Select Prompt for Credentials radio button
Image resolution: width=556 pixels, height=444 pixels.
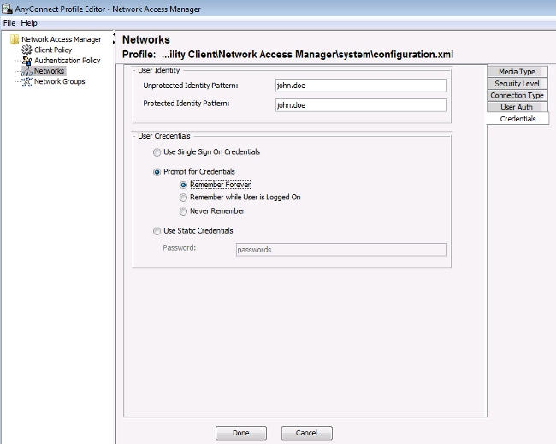point(157,172)
